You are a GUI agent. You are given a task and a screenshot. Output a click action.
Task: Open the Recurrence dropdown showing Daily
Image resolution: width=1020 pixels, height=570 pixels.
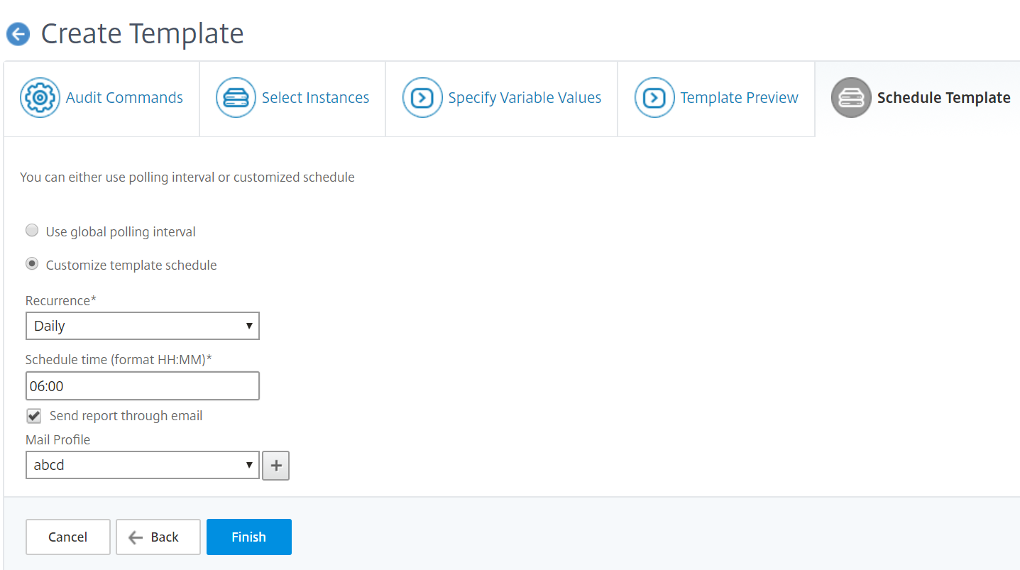point(143,326)
